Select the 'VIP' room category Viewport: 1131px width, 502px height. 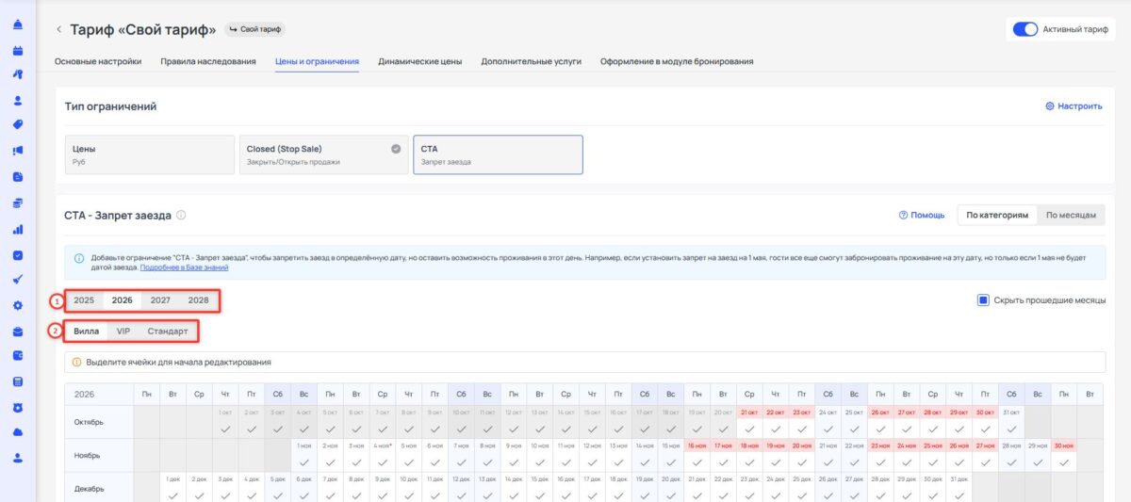[123, 332]
